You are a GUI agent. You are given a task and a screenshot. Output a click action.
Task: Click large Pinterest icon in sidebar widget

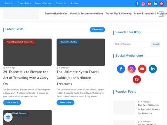[x=137, y=80]
